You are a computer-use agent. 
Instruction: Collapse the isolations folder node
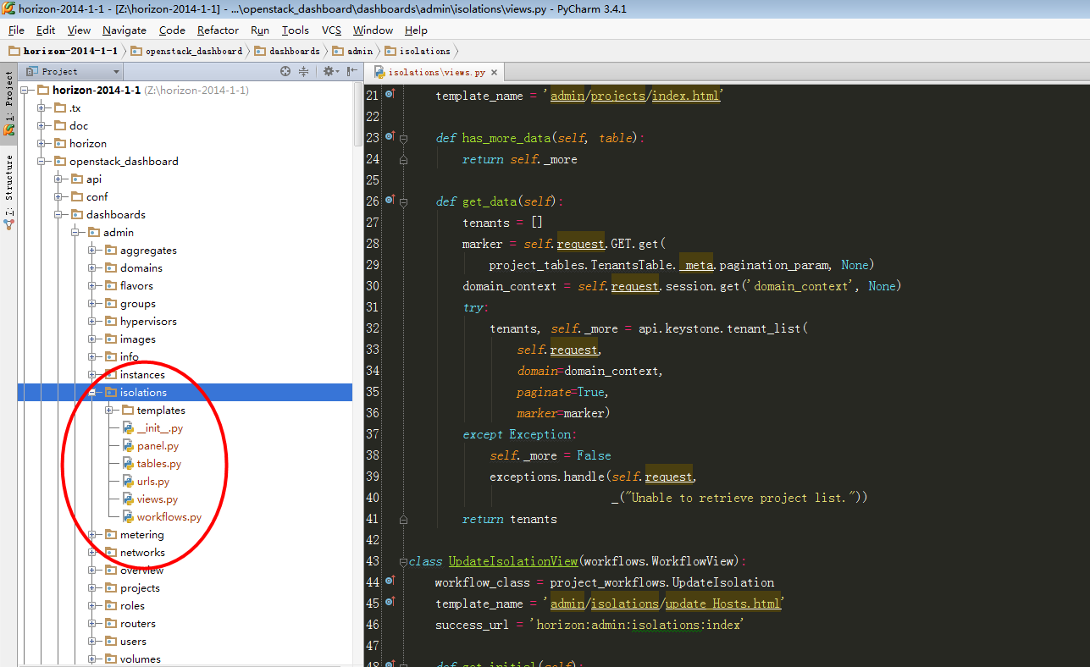click(x=93, y=392)
